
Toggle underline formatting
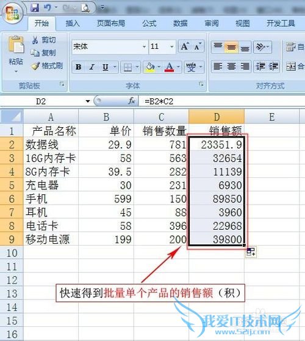(x=106, y=67)
